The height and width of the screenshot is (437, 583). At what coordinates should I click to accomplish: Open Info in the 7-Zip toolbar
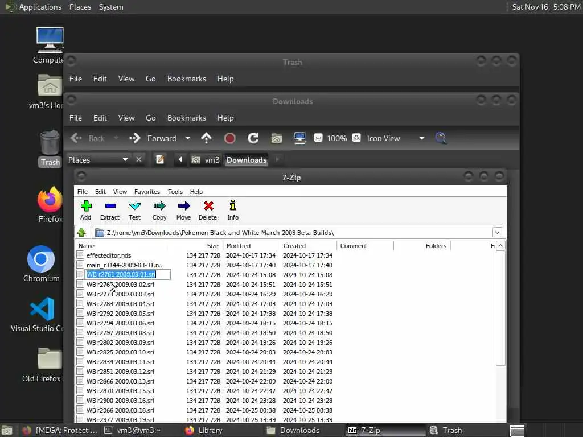pyautogui.click(x=233, y=211)
